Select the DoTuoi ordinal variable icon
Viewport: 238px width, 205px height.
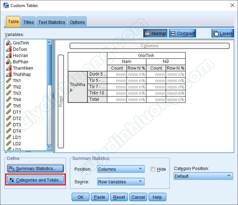(9, 49)
